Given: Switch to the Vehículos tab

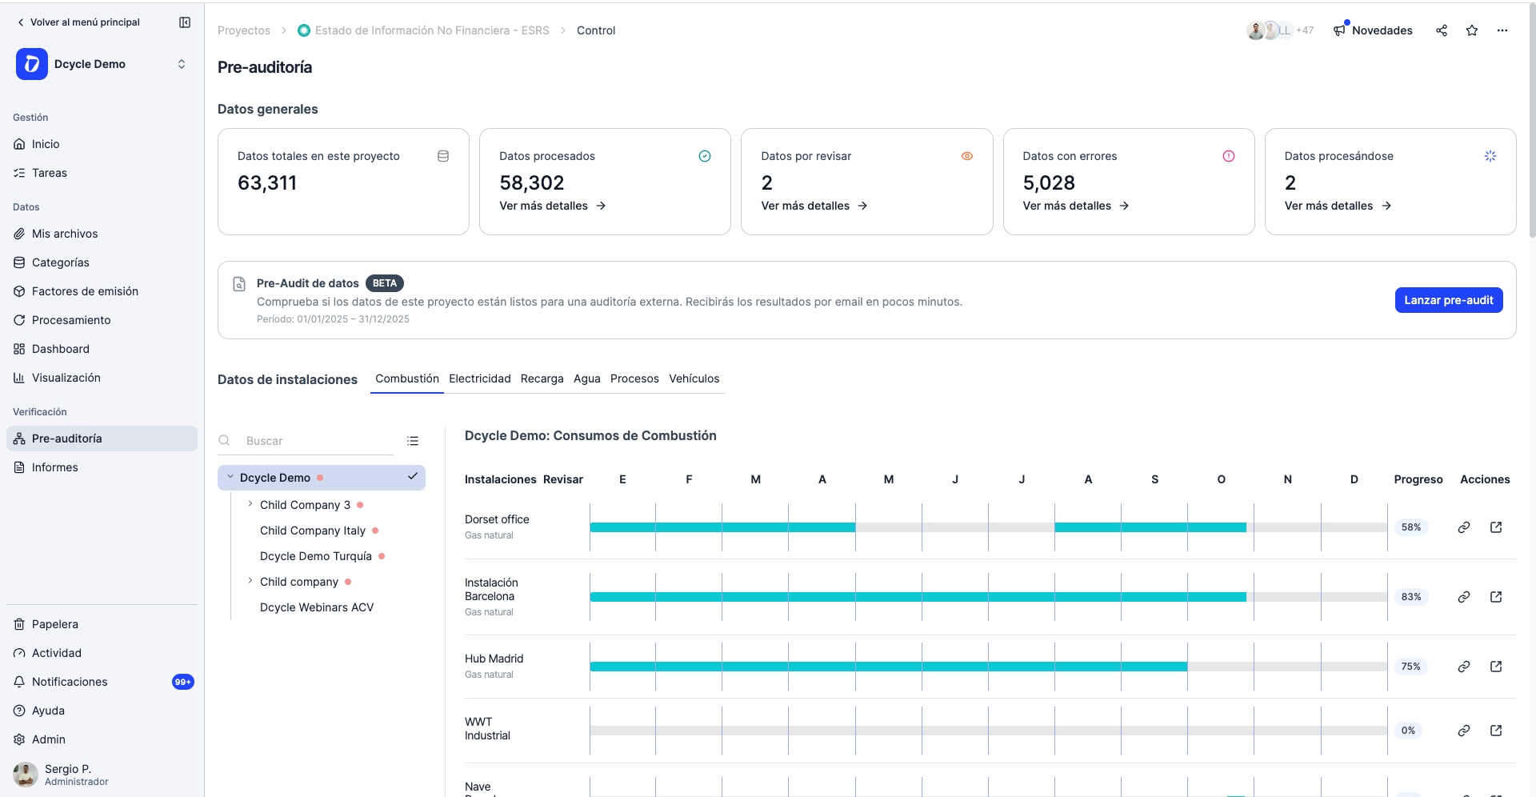Looking at the screenshot, I should click(x=694, y=378).
